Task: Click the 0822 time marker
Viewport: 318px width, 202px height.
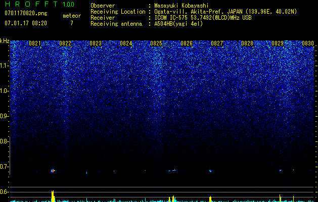Action: [x=65, y=43]
